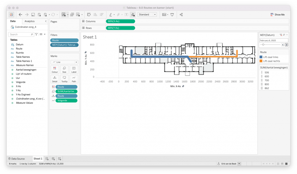This screenshot has height=174, width=297.
Task: Toggle Lift-zaal rechts highlight in Route legend
Action: (271, 61)
